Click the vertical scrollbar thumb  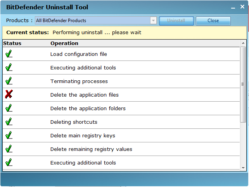(243, 85)
